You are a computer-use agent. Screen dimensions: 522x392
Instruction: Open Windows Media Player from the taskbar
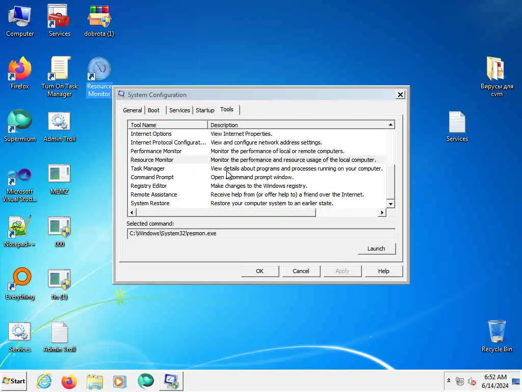119,381
